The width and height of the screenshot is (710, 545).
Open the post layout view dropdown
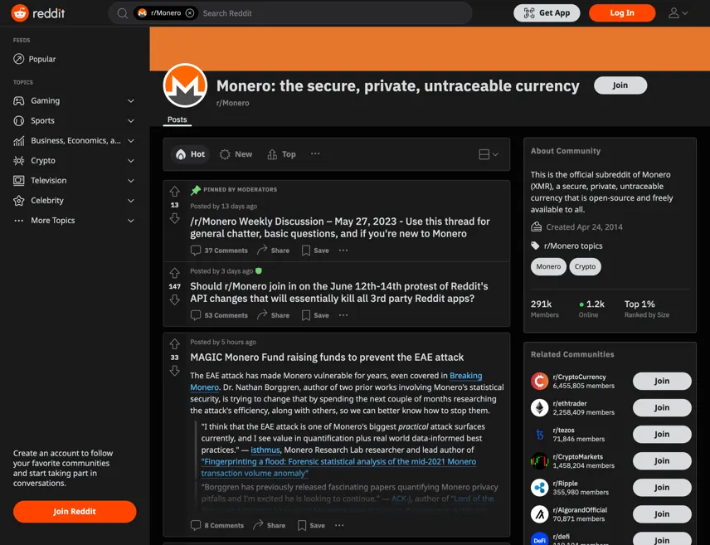(488, 154)
